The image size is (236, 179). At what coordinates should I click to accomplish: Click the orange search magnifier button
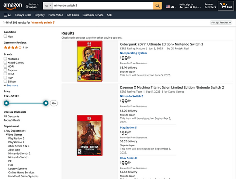pyautogui.click(x=157, y=6)
